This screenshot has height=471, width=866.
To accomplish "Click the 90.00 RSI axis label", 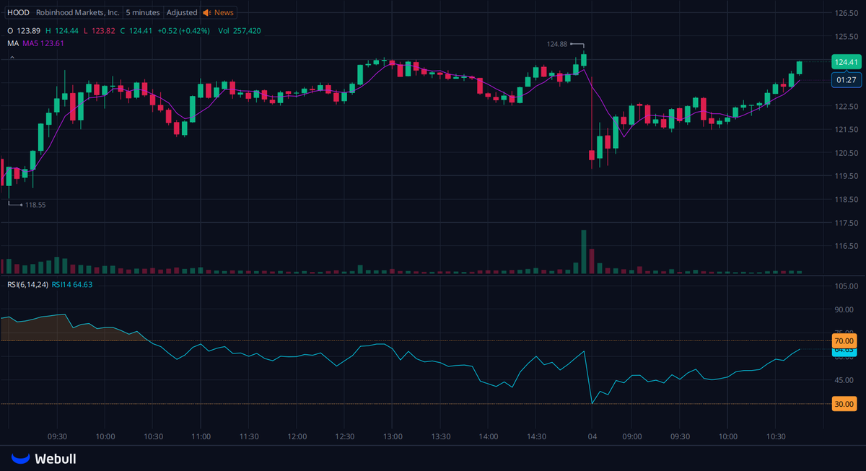I will point(844,310).
